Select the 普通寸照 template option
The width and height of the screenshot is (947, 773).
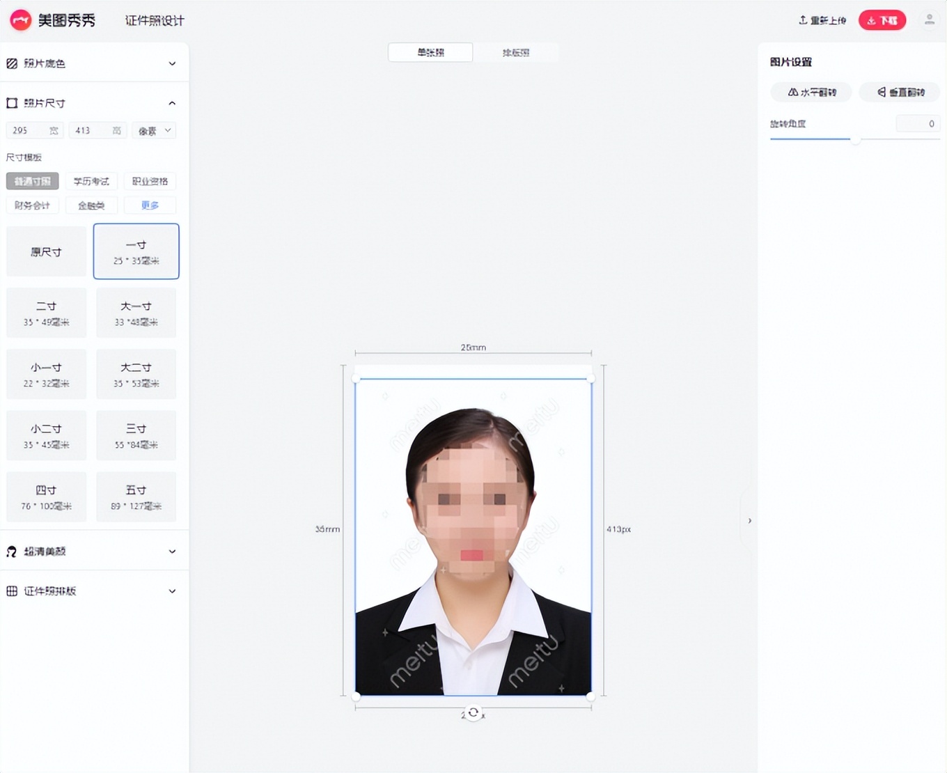point(31,181)
